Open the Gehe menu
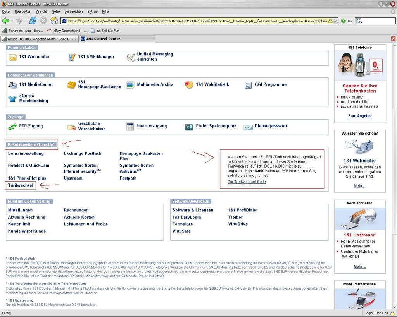This screenshot has width=397, height=317. pyautogui.click(x=56, y=11)
